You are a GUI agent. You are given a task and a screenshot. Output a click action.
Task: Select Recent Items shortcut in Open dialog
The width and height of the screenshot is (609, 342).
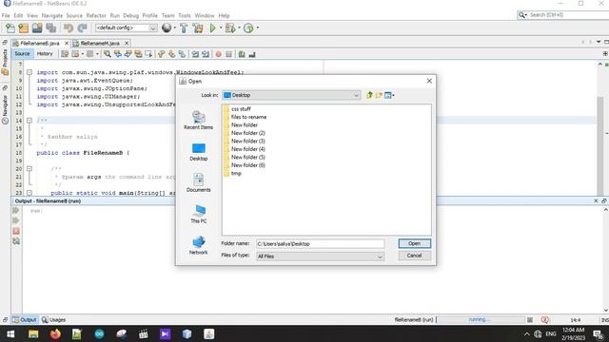pyautogui.click(x=199, y=120)
